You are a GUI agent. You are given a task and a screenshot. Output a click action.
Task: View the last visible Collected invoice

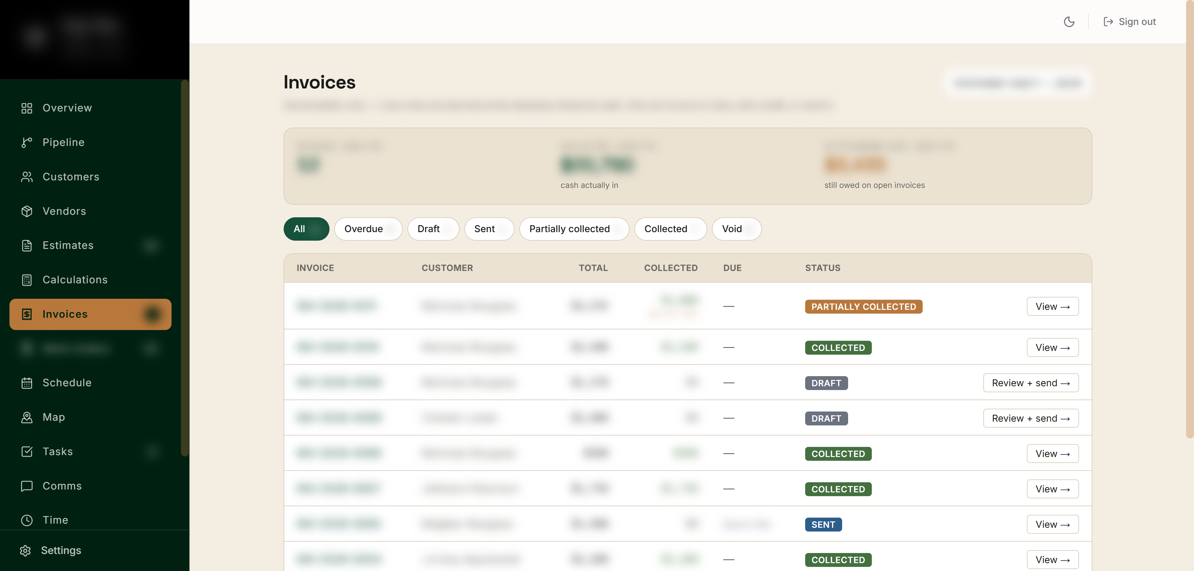coord(1052,560)
